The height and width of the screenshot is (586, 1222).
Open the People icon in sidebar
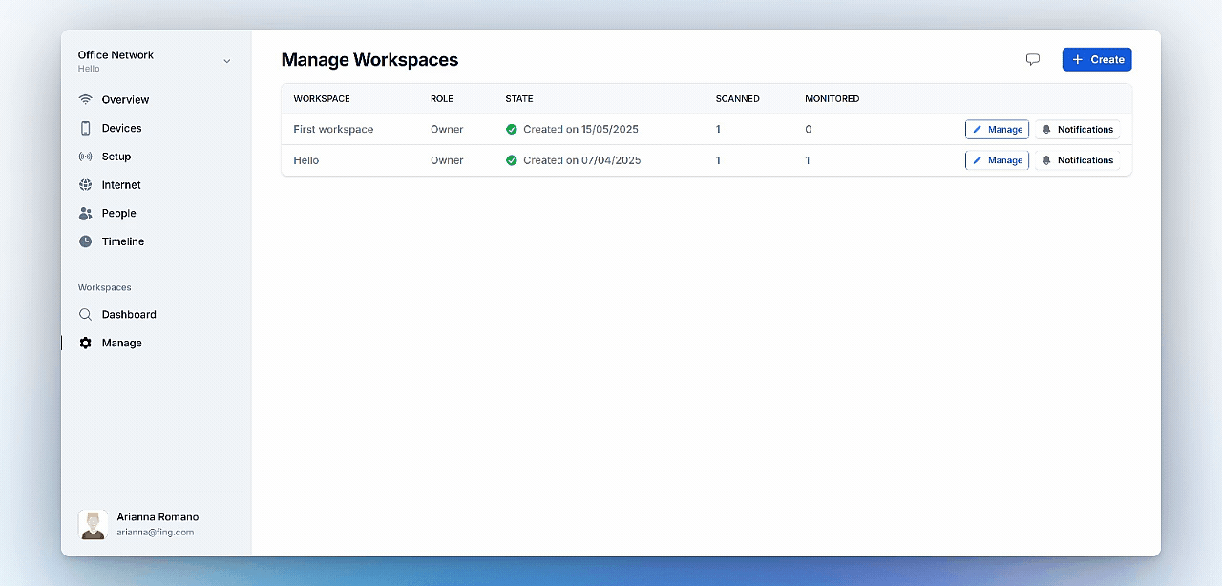pos(85,213)
